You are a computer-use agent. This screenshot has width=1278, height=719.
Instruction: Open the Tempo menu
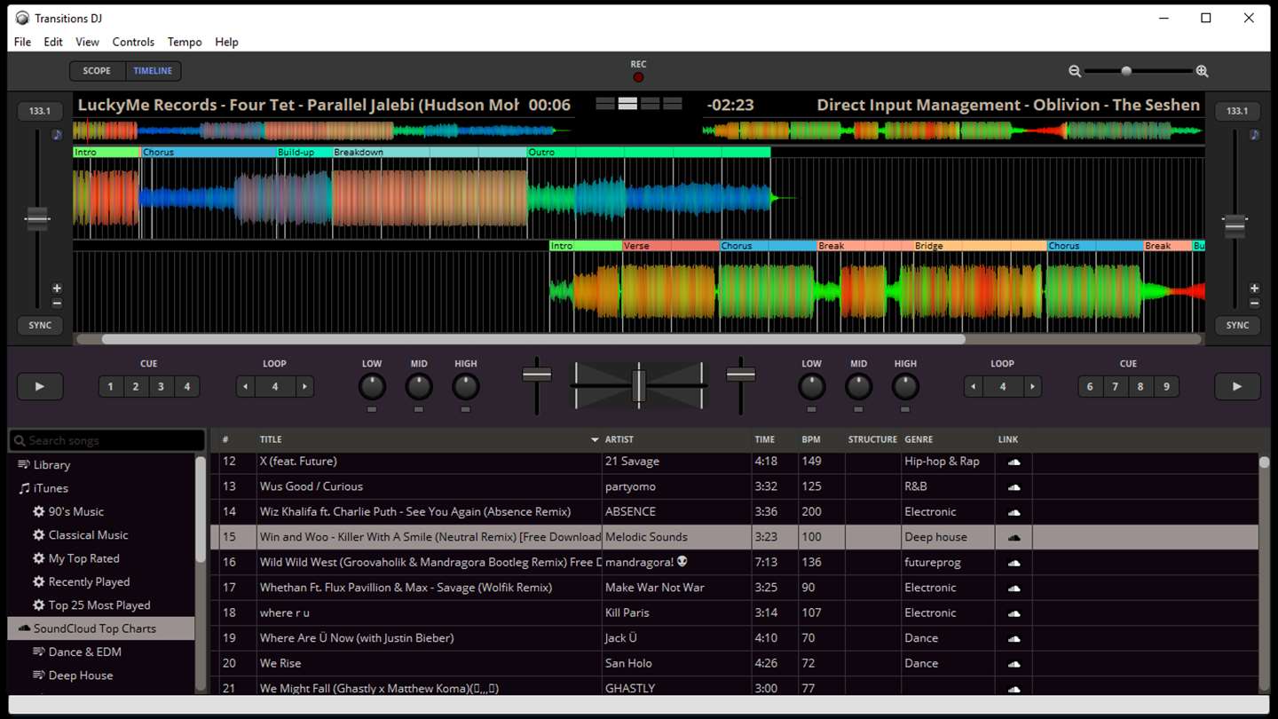(185, 42)
